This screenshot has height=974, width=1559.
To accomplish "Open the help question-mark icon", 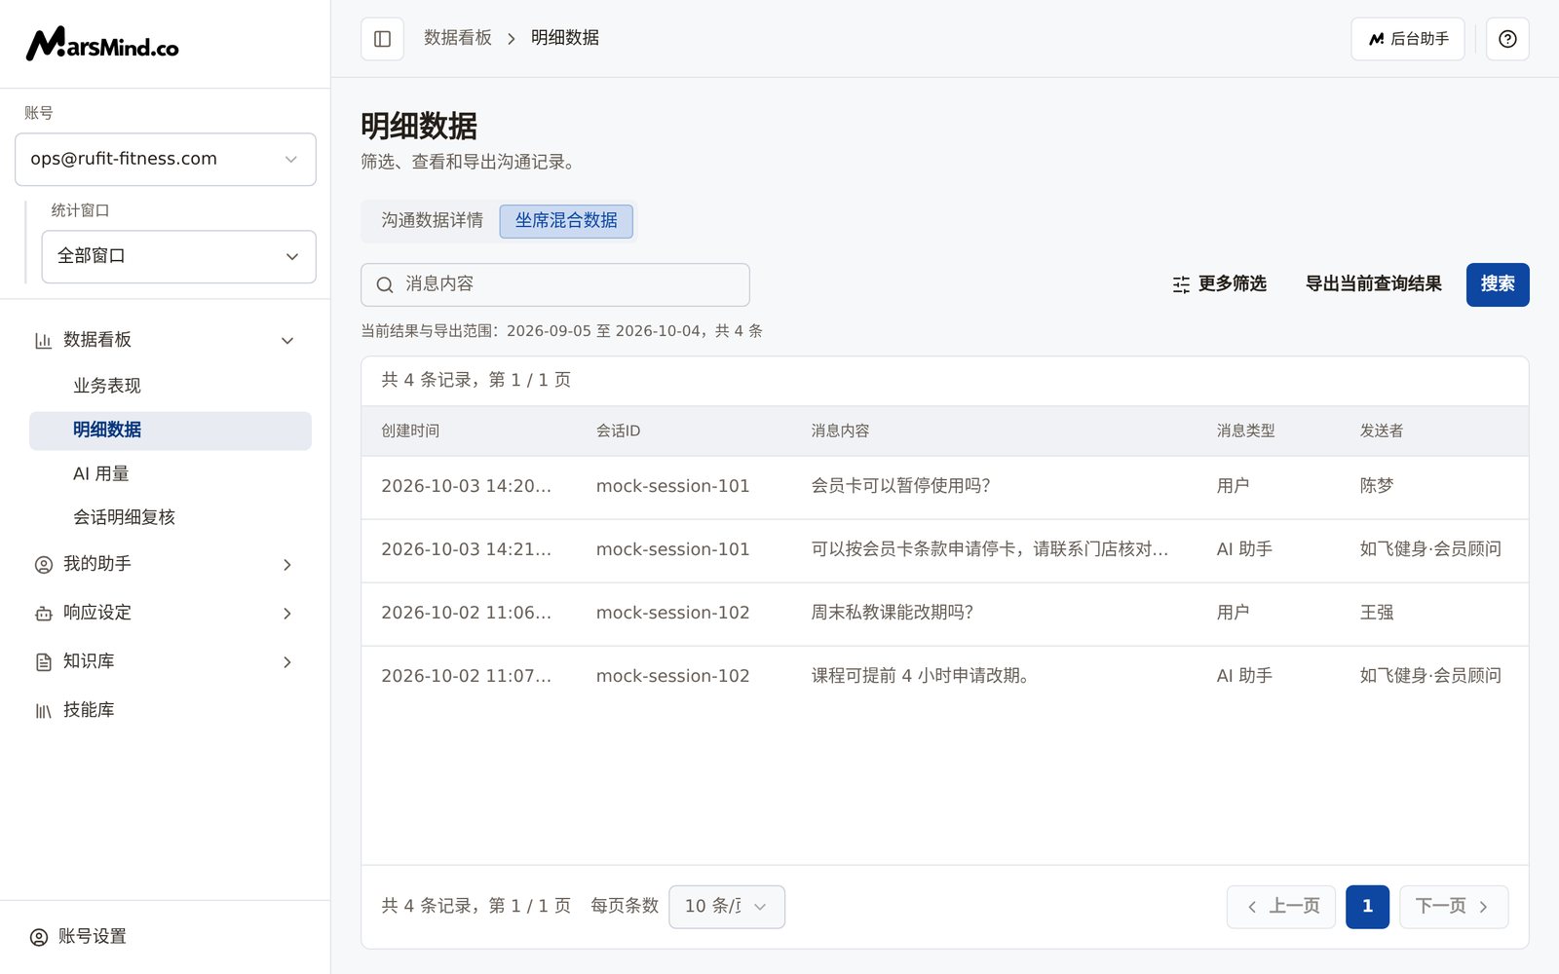I will point(1507,39).
